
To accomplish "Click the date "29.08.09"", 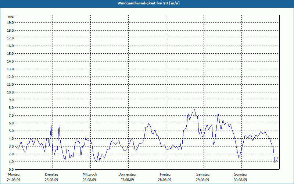I will click(x=202, y=180).
